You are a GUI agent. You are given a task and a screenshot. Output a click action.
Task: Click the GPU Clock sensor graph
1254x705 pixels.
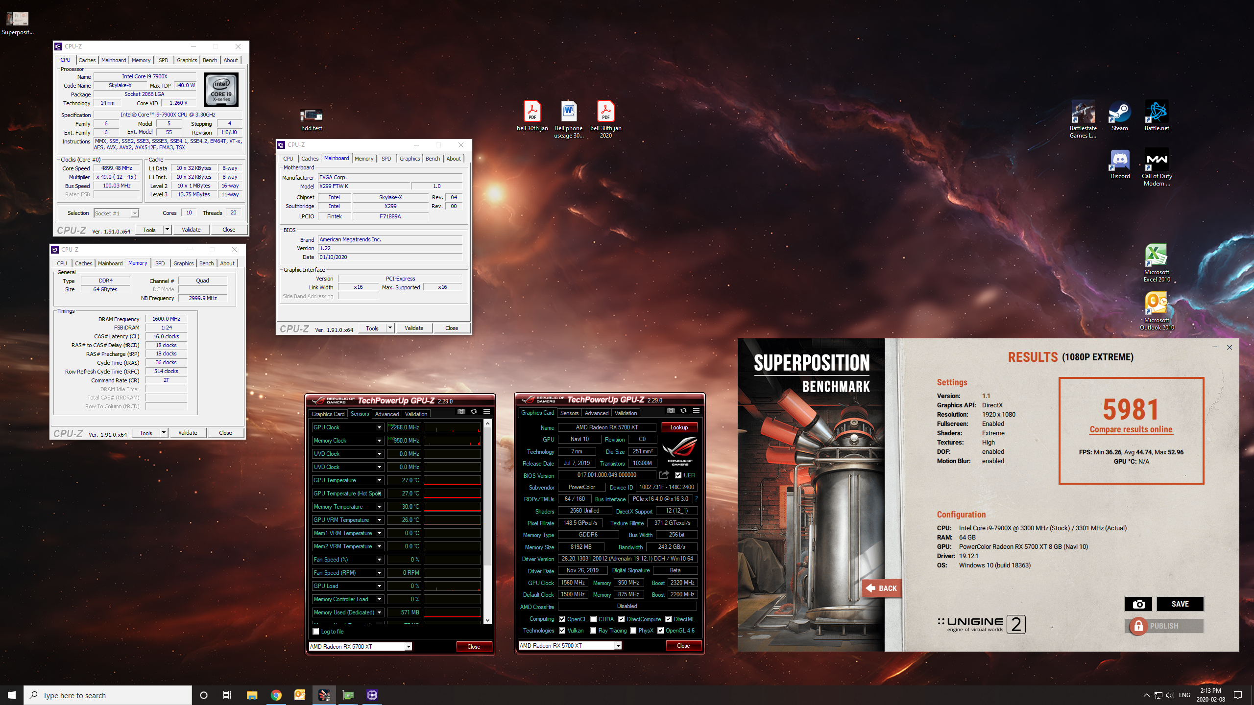tap(452, 427)
